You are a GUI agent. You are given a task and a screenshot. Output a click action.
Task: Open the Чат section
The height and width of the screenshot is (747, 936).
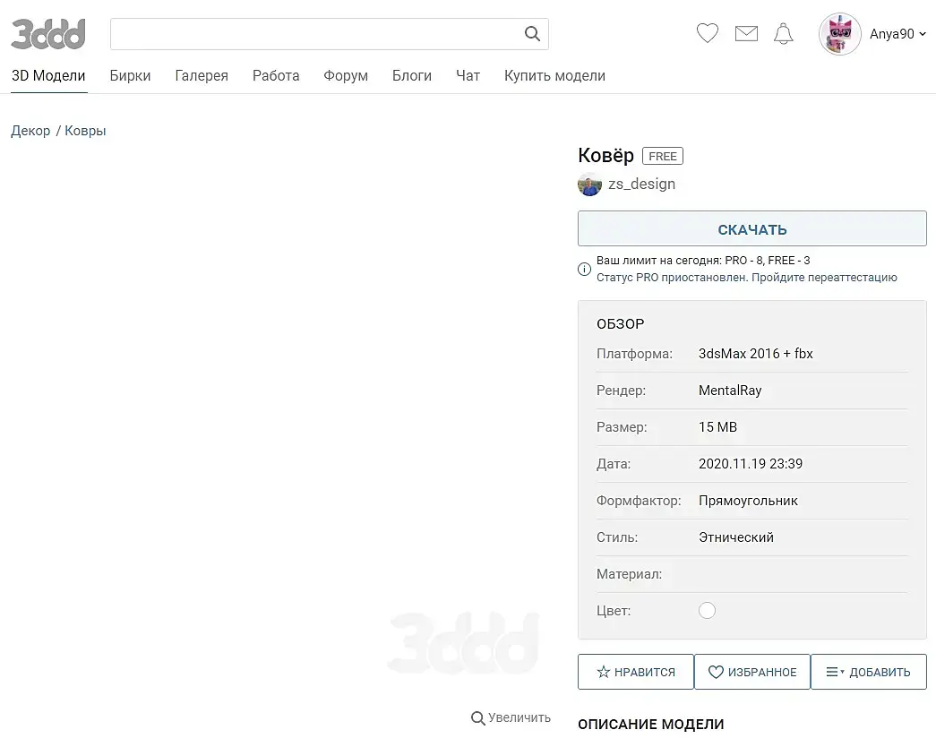[468, 76]
